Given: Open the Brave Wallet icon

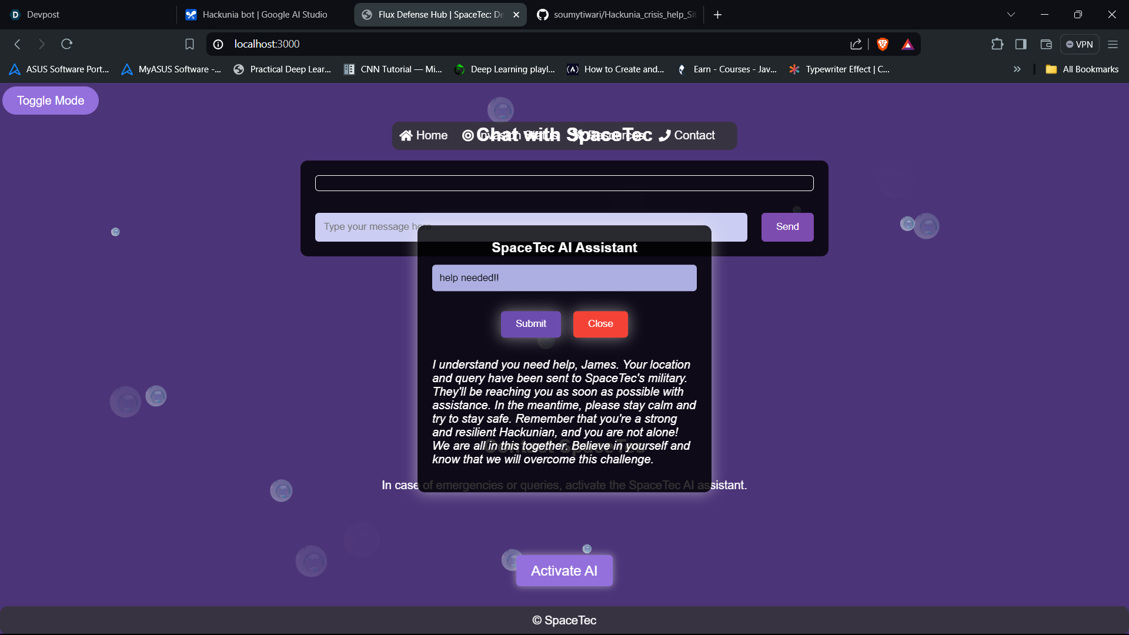Looking at the screenshot, I should pos(1046,44).
